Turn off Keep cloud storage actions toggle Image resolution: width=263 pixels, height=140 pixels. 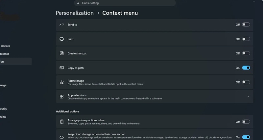tap(246, 137)
